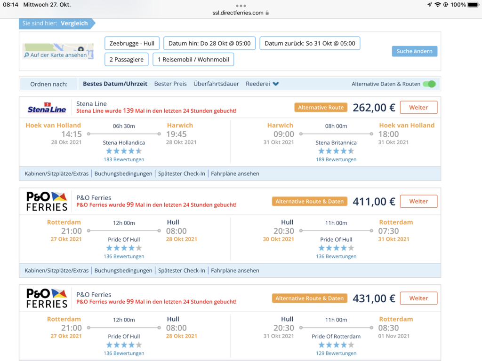The image size is (482, 361).
Task: Click Weiter for the 411,00 € offer
Action: 418,201
